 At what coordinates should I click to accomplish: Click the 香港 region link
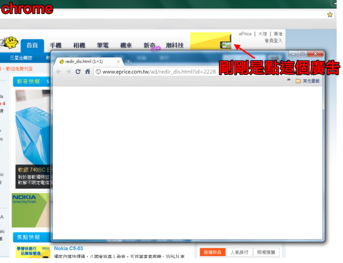click(278, 34)
